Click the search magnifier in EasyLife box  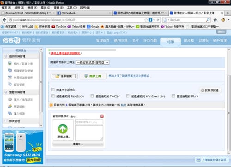click(208, 20)
